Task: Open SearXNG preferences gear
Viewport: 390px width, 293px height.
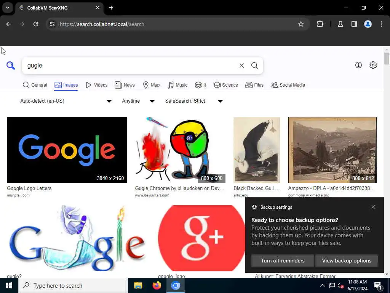Action: click(x=373, y=65)
